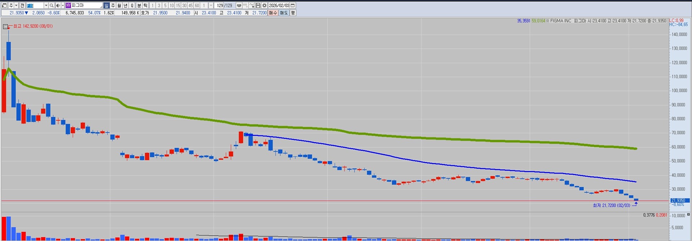Choose the 30 interval button
Image resolution: width=692 pixels, height=241 pixels.
point(184,5)
